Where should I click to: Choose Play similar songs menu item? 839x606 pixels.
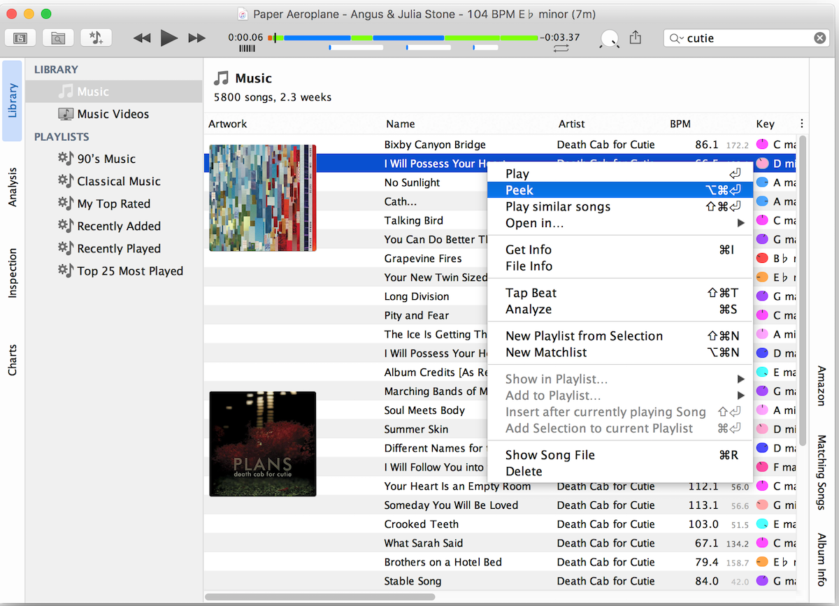[620, 207]
